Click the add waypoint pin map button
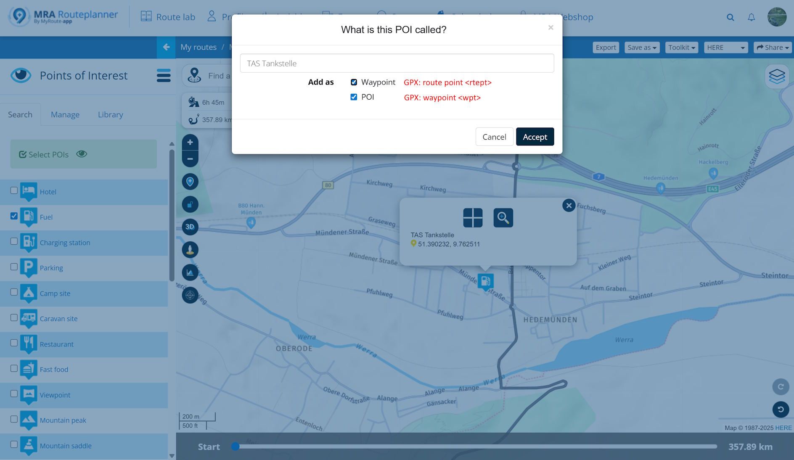The width and height of the screenshot is (794, 460). (x=190, y=182)
